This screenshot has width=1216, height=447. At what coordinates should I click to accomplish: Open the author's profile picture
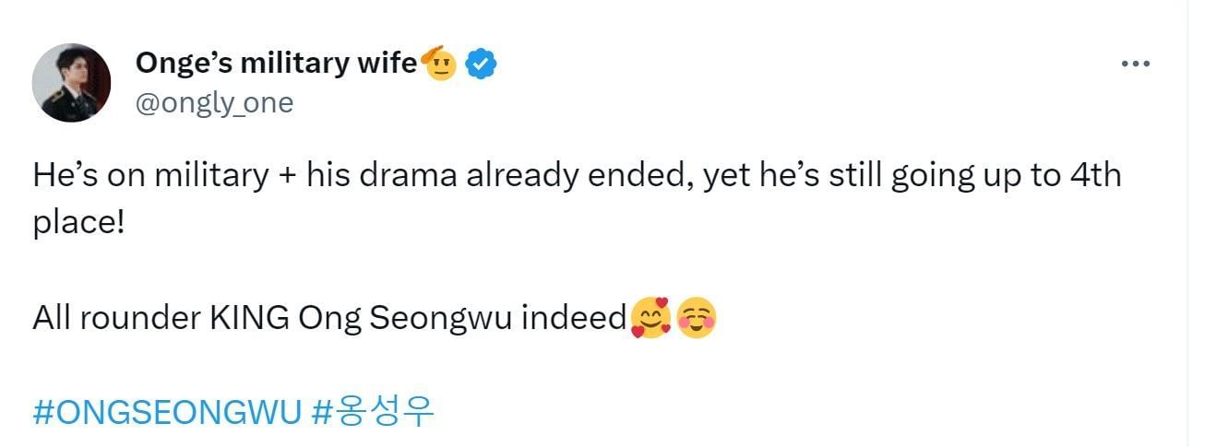72,83
